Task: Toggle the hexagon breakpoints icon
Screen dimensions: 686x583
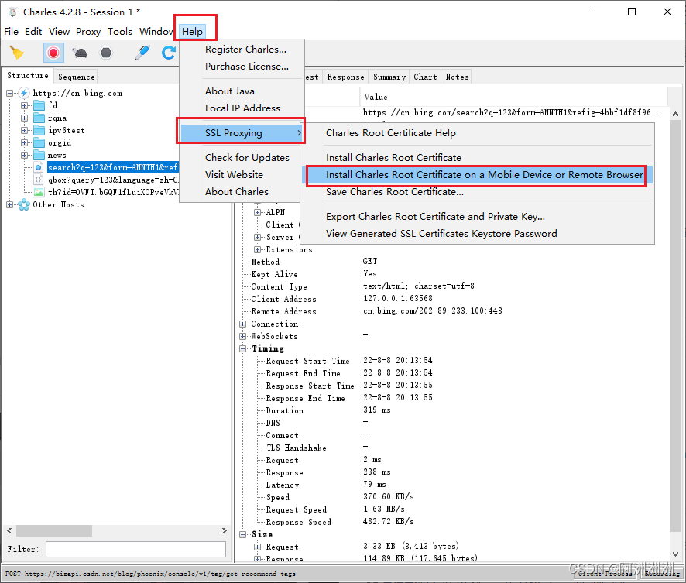Action: tap(106, 53)
